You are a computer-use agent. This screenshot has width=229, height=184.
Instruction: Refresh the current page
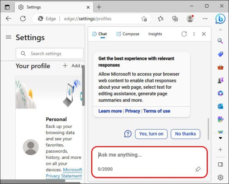click(23, 19)
